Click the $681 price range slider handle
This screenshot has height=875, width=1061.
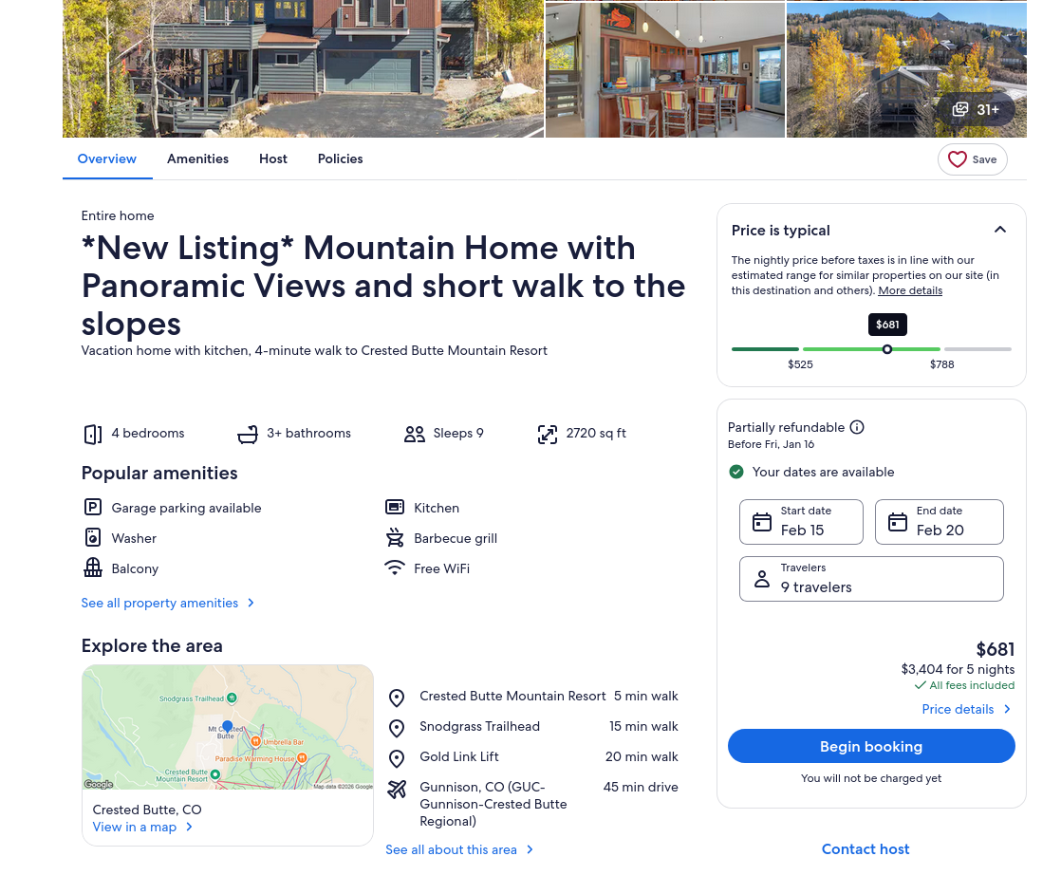click(x=887, y=349)
